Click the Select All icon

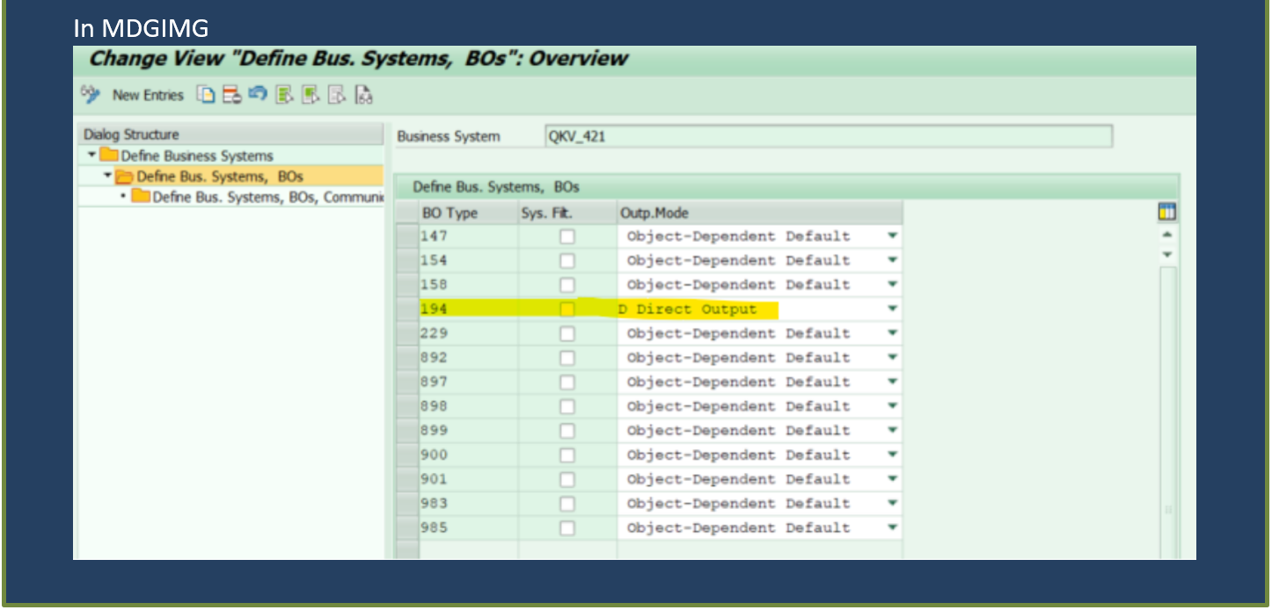tap(284, 94)
